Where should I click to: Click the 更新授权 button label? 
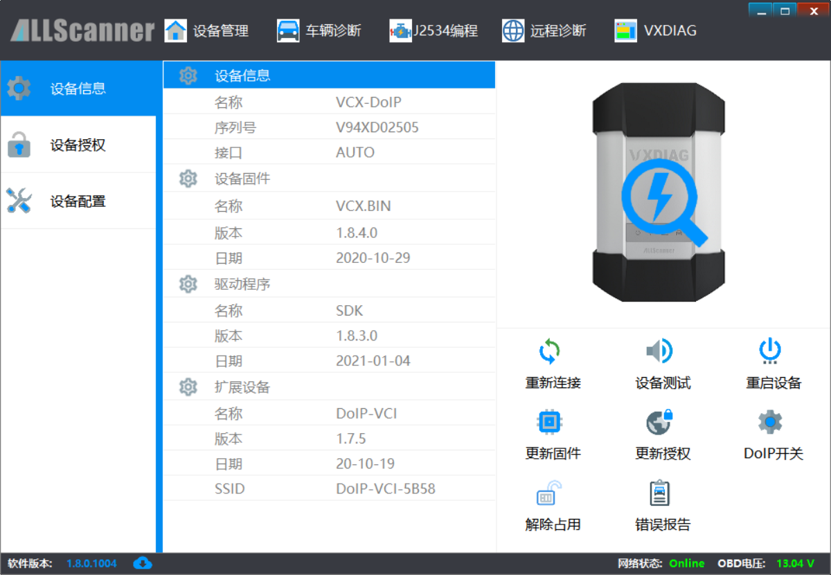663,453
